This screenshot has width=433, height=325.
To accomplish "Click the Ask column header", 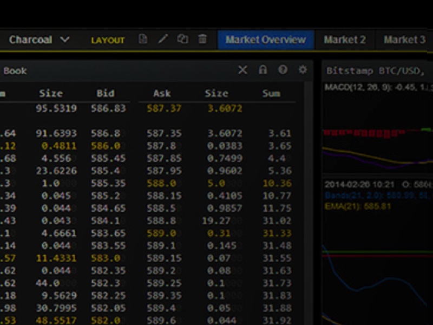I will [x=162, y=93].
